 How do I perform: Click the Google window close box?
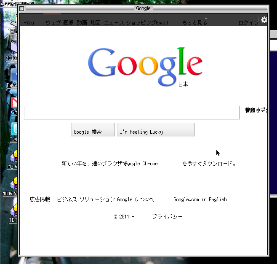click(x=22, y=8)
